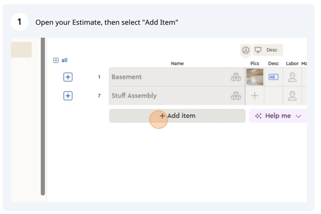
Task: Click the Basement name field
Action: tap(168, 77)
